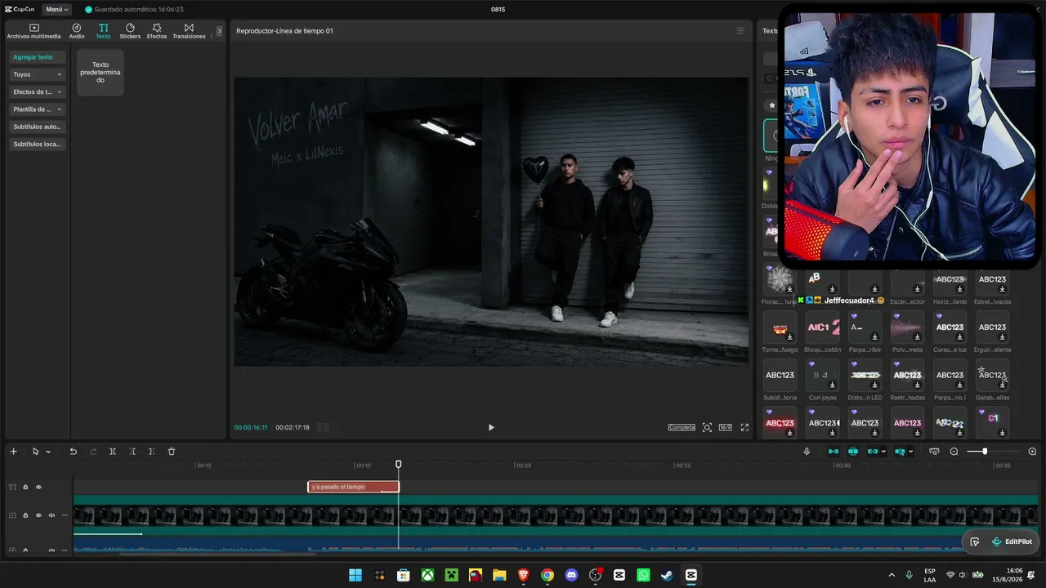Expand the Tuyos category
Screen dimensions: 1046x588
pos(38,74)
